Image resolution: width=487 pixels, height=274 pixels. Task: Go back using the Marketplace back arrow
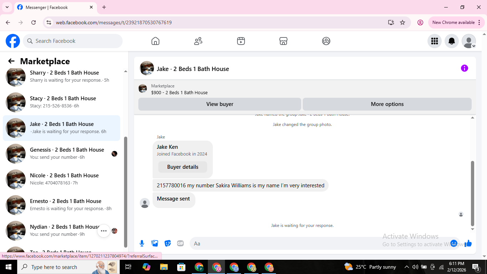coord(11,61)
